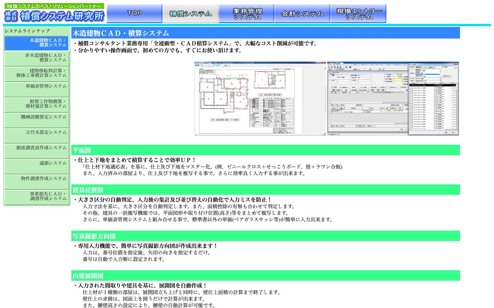Click the text 仕上と下地をまとめて積算することで効率UP！
This screenshot has width=494, height=308.
137,160
